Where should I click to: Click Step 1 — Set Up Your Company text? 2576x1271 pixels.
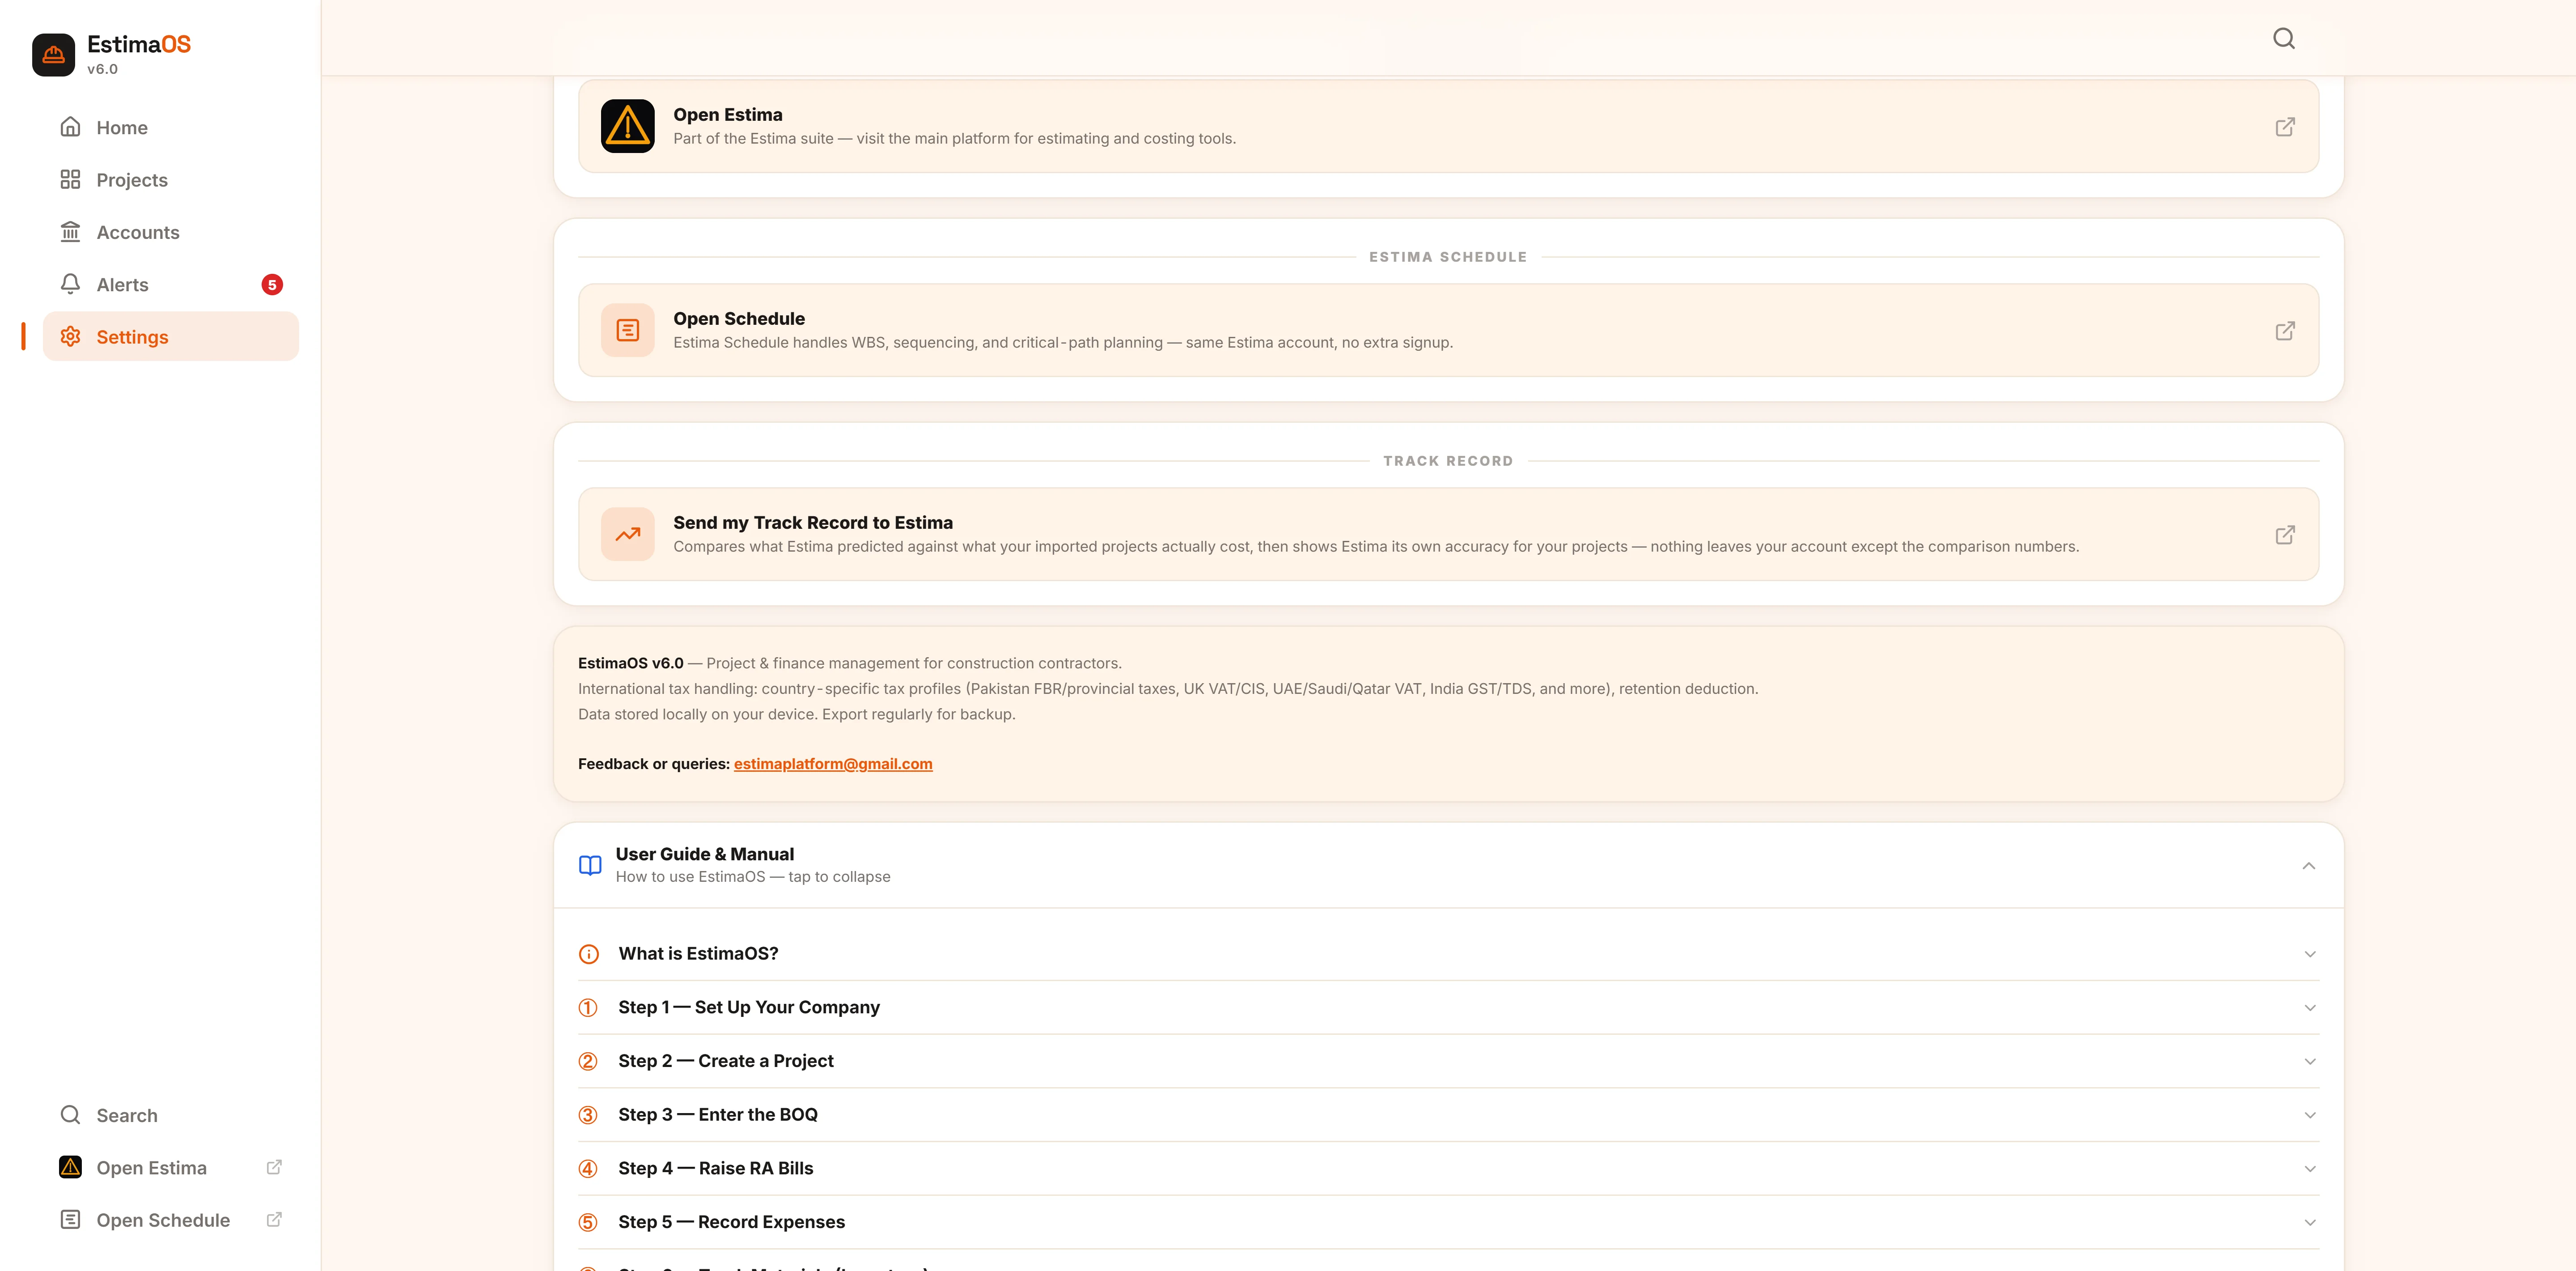click(x=749, y=1008)
